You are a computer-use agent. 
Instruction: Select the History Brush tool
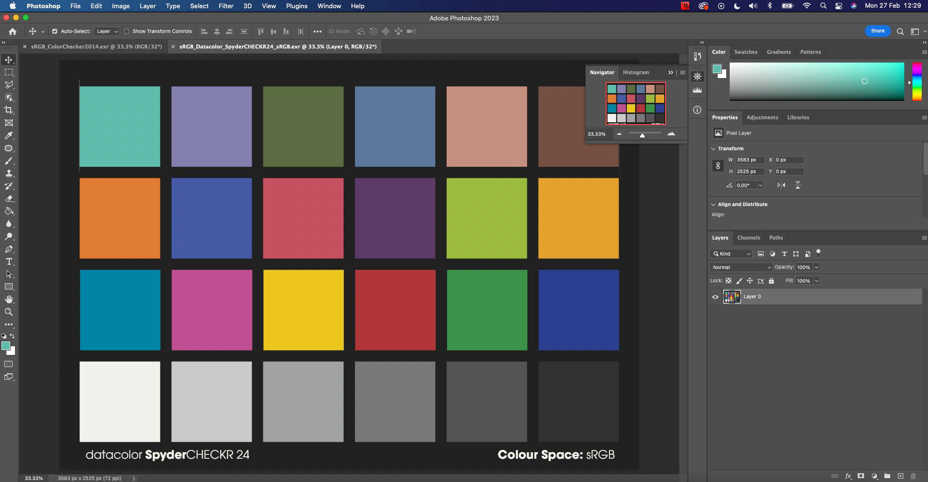tap(9, 186)
